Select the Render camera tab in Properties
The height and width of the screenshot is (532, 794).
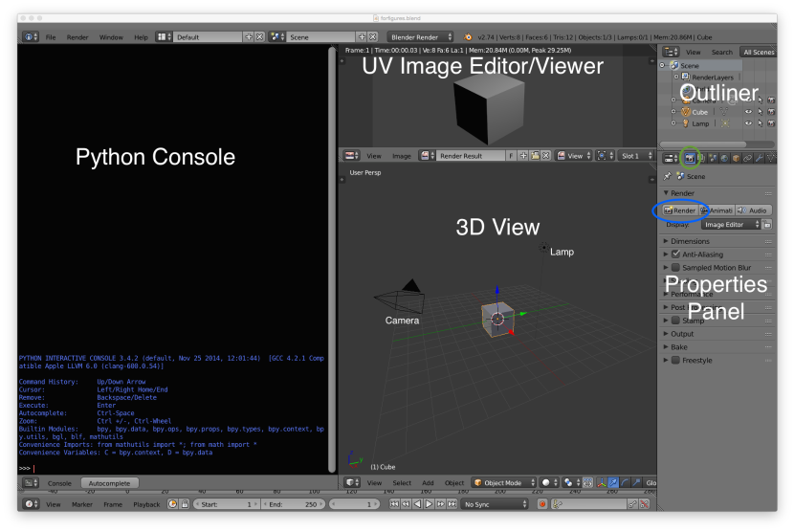click(x=689, y=159)
